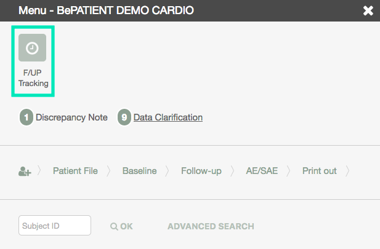Click the OK search button

pos(121,226)
